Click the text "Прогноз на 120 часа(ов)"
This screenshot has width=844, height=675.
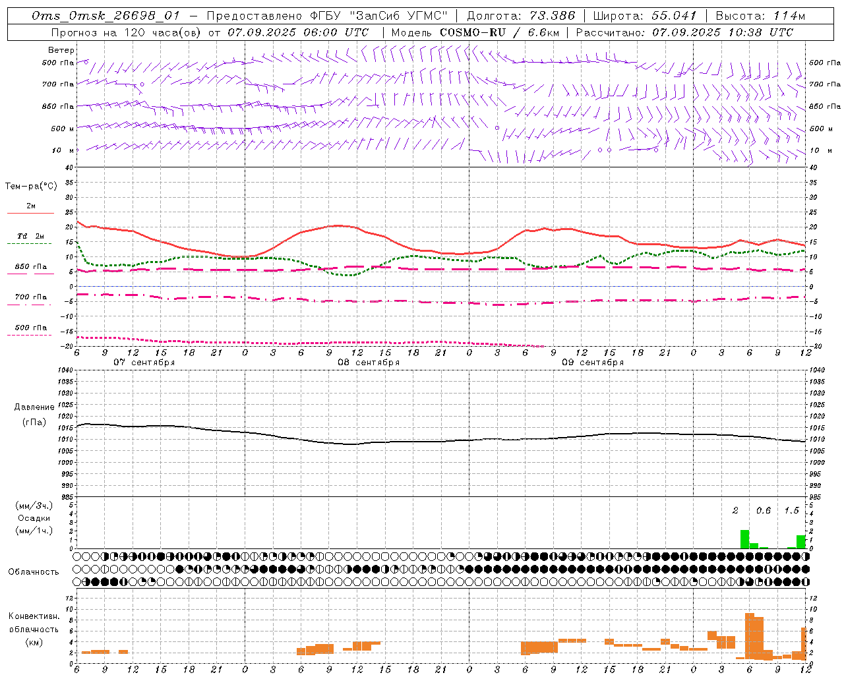(x=127, y=32)
